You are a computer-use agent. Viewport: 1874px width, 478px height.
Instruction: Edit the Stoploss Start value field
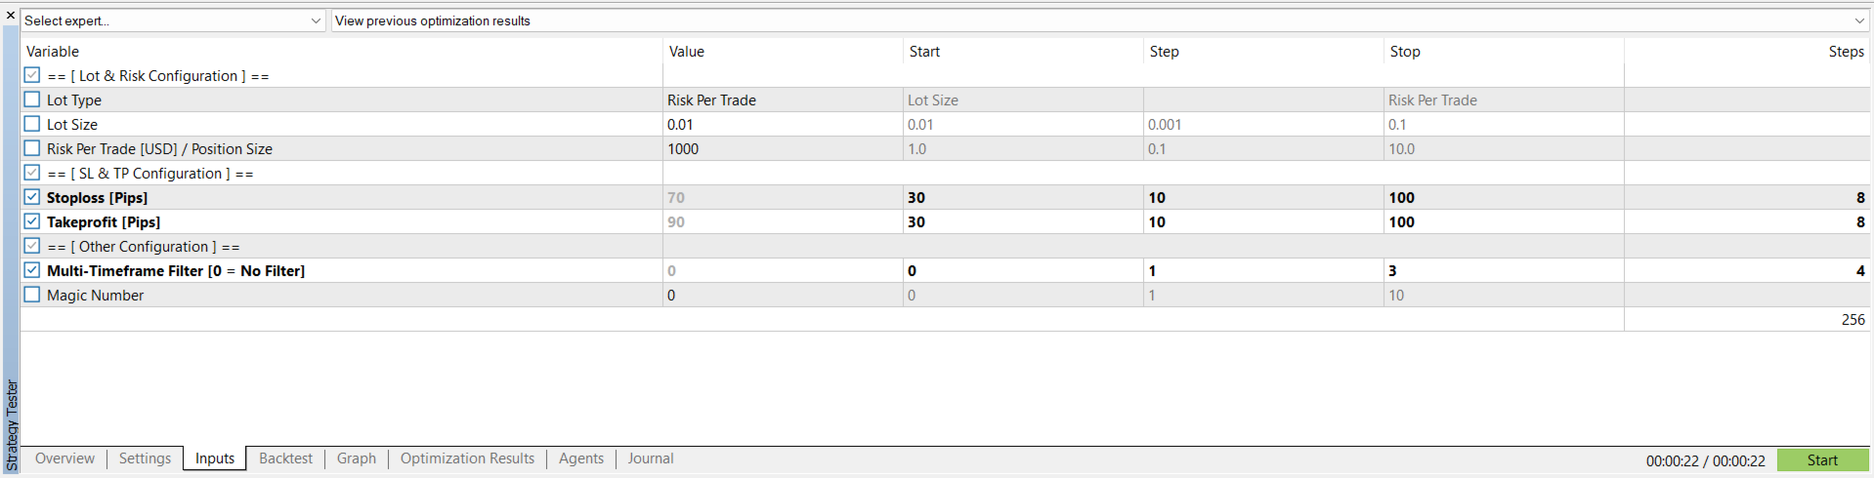coord(1022,197)
